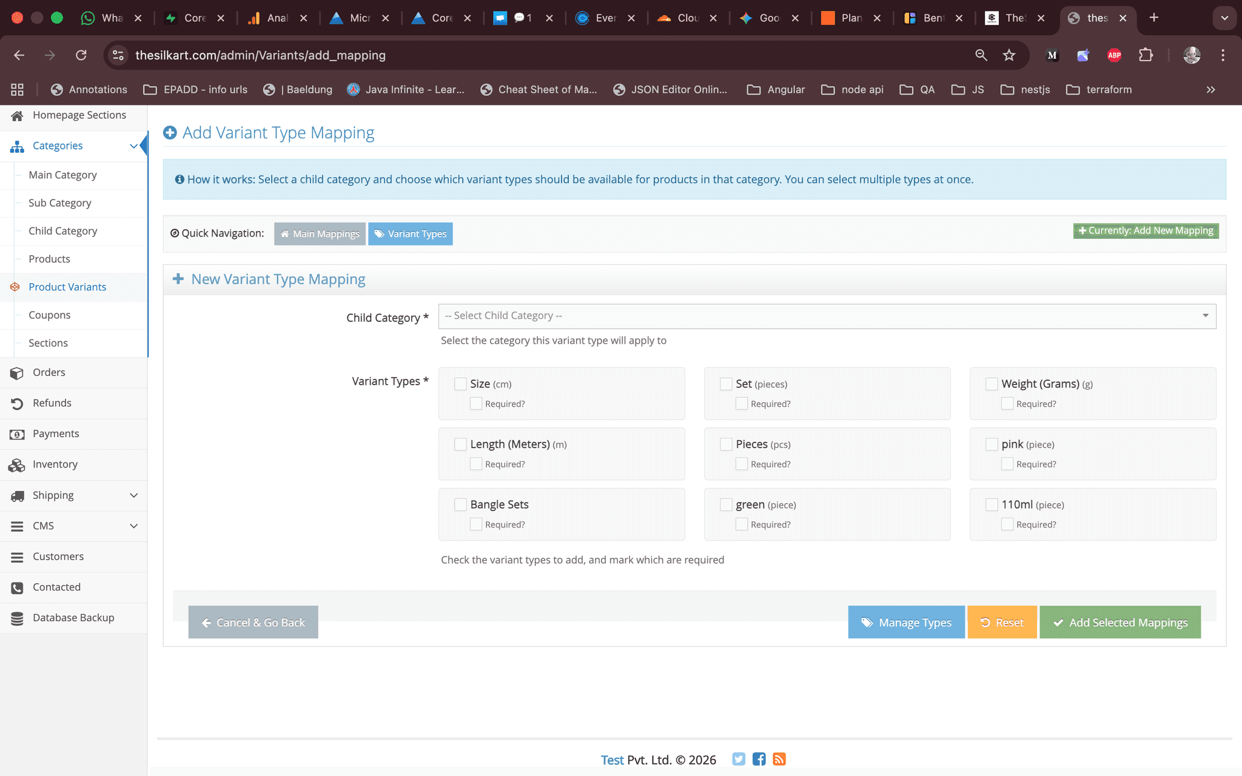Open Contacted via the phone icon

click(x=17, y=587)
